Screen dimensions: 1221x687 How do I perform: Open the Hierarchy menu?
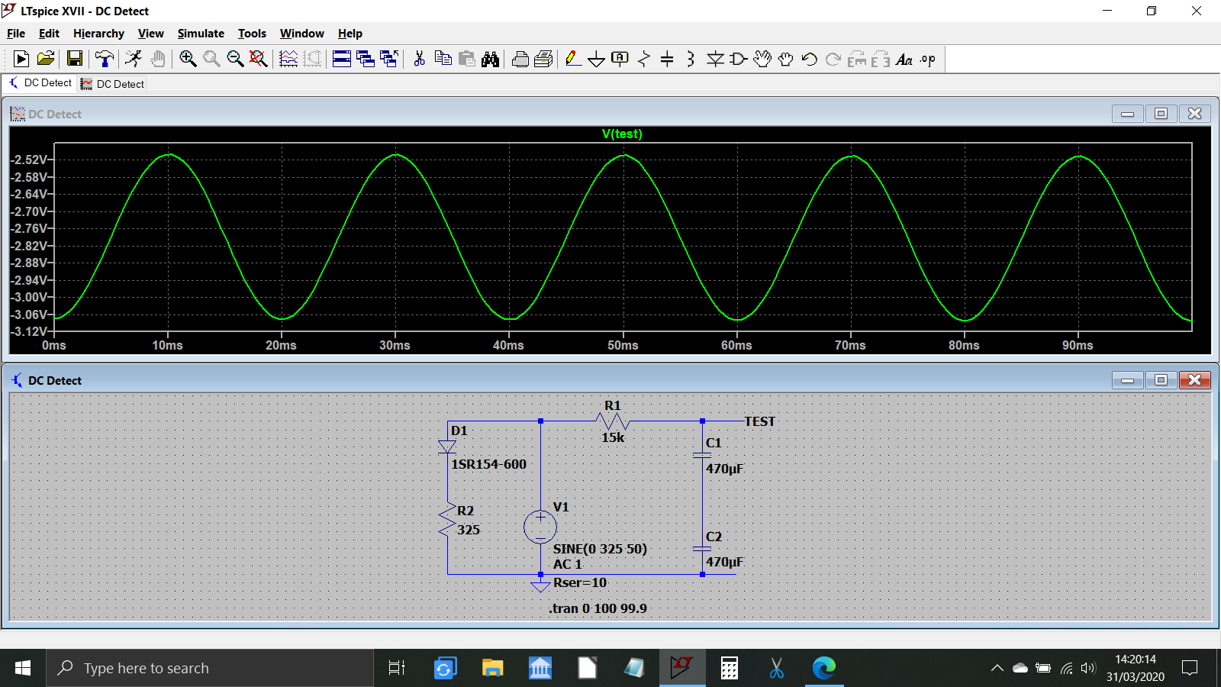(98, 34)
